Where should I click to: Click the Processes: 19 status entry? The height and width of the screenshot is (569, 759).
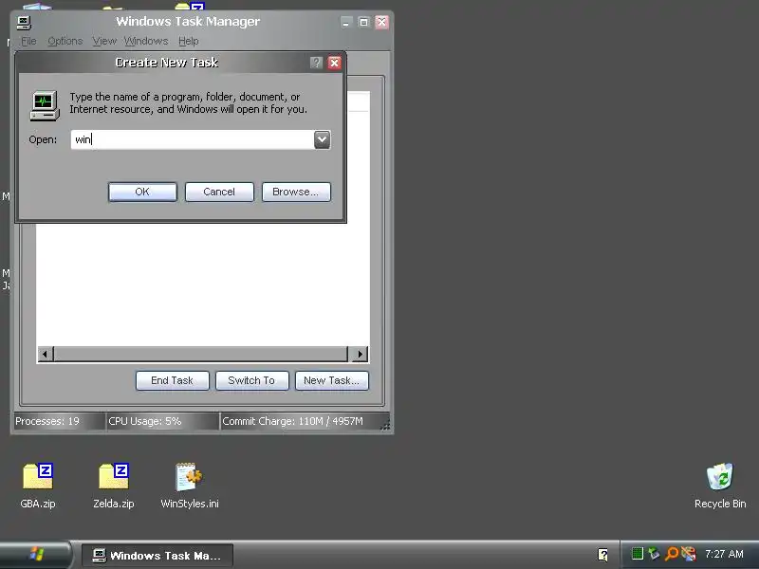coord(59,421)
